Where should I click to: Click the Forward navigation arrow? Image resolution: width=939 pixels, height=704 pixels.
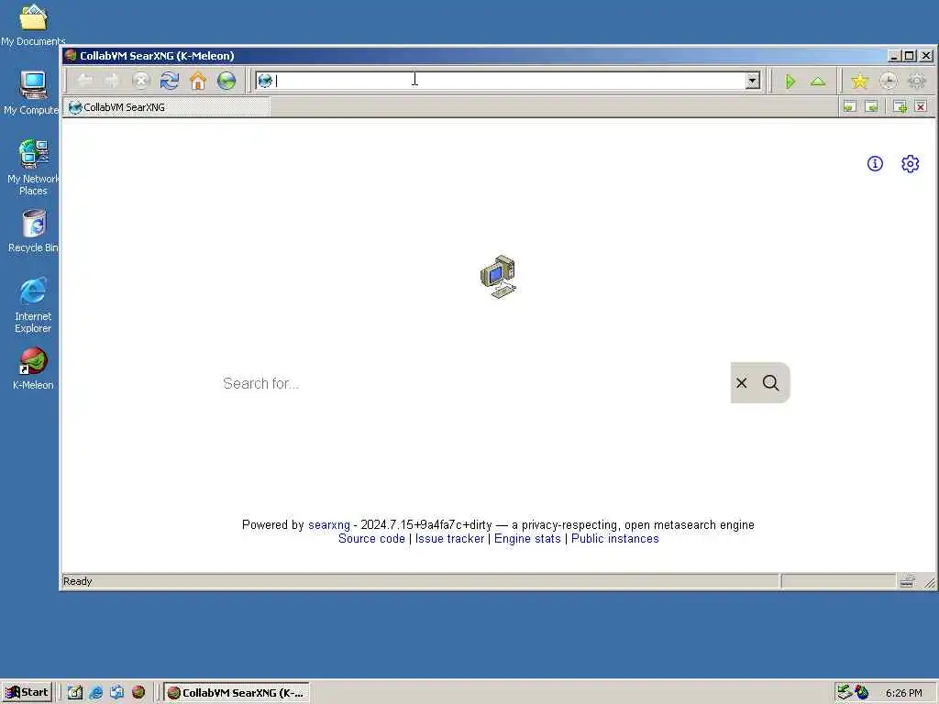pyautogui.click(x=113, y=81)
